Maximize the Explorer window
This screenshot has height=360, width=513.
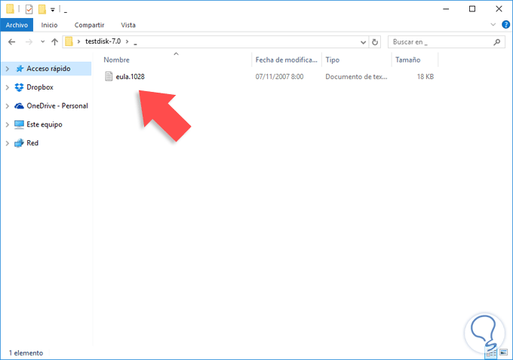click(x=472, y=9)
